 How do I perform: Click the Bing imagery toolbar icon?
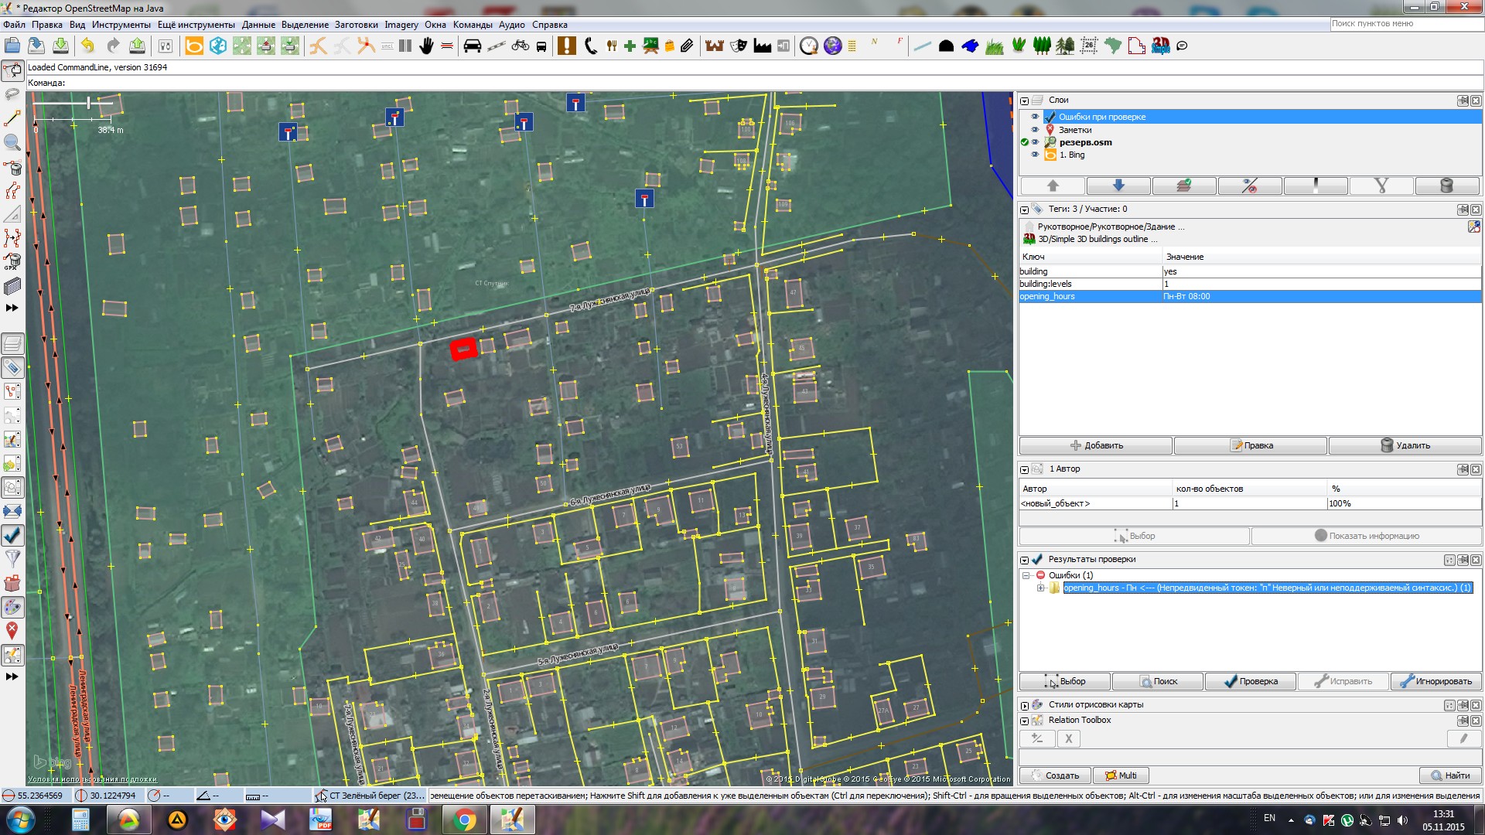[x=194, y=46]
